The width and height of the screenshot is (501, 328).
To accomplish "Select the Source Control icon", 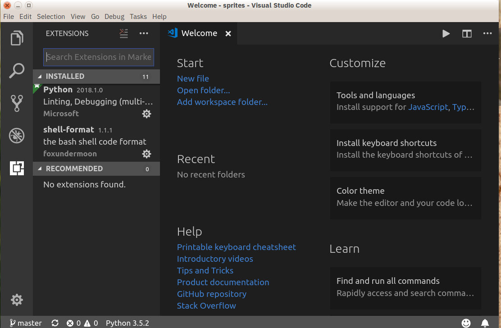I will click(17, 103).
